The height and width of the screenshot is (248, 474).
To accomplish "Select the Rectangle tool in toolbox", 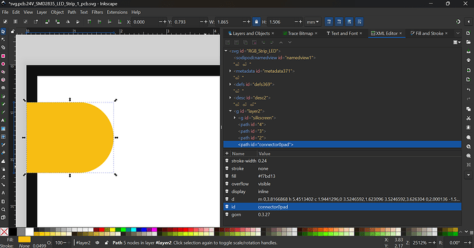I will [x=3, y=56].
